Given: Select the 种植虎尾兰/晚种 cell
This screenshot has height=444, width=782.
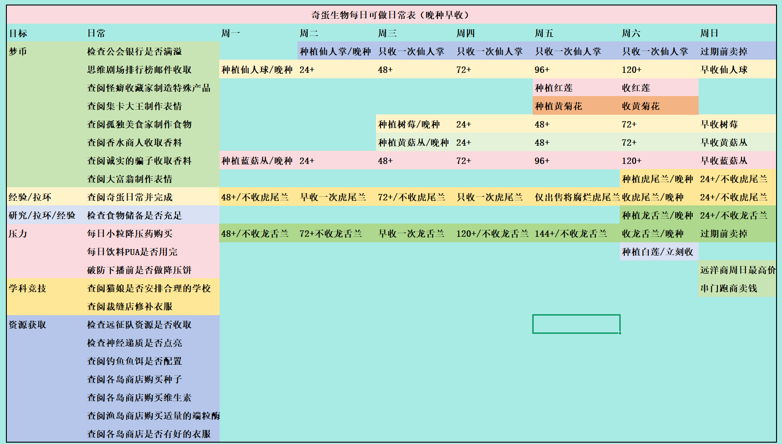Looking at the screenshot, I should click(658, 179).
